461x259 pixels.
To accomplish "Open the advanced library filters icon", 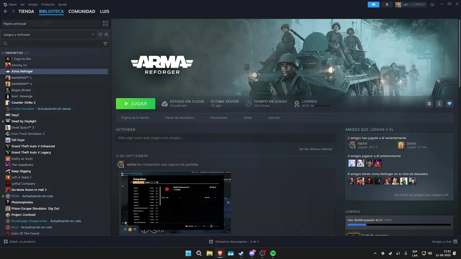I will point(105,44).
